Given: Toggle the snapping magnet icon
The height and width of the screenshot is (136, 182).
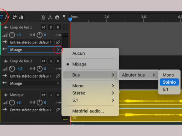Looking at the screenshot, I should [57, 17].
